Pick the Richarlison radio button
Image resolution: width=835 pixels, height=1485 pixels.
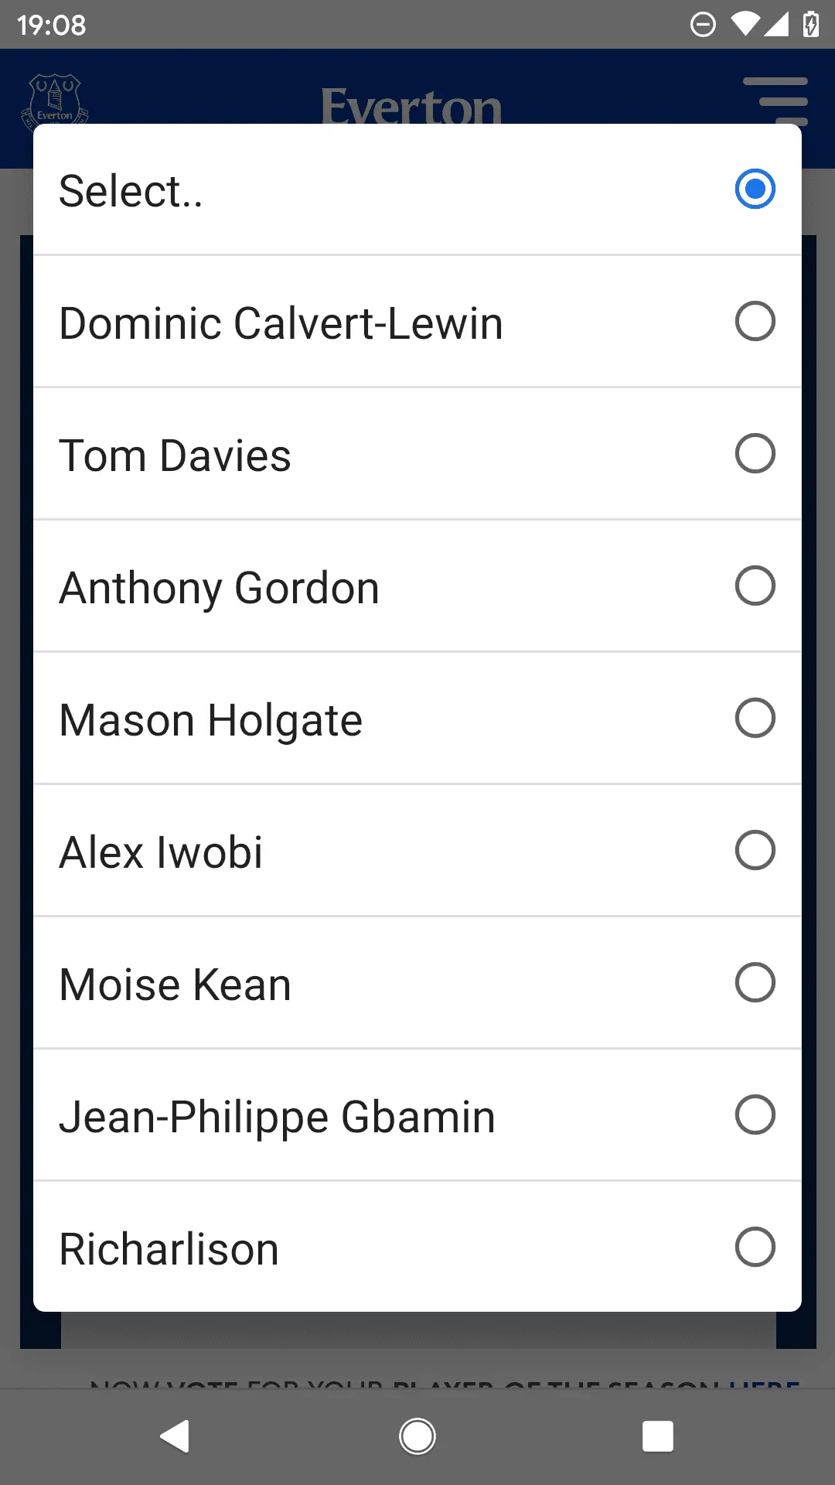point(755,1248)
